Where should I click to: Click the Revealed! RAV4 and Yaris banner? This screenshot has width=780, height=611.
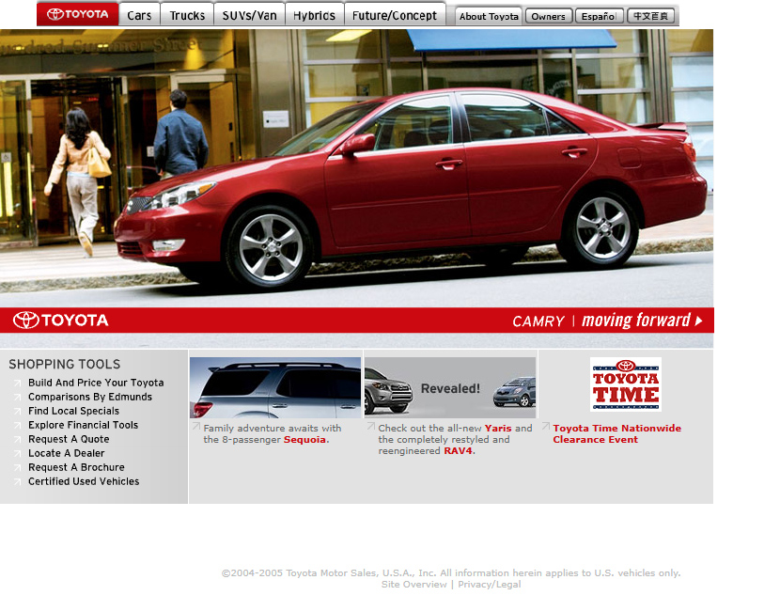(450, 387)
